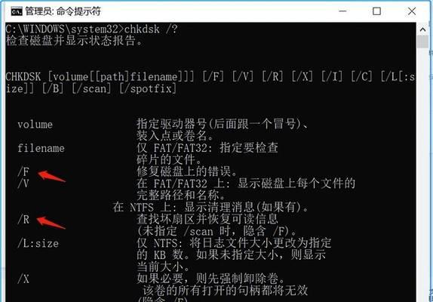The width and height of the screenshot is (433, 302).
Task: Click the vertical scrollbar thumb
Action: point(422,42)
